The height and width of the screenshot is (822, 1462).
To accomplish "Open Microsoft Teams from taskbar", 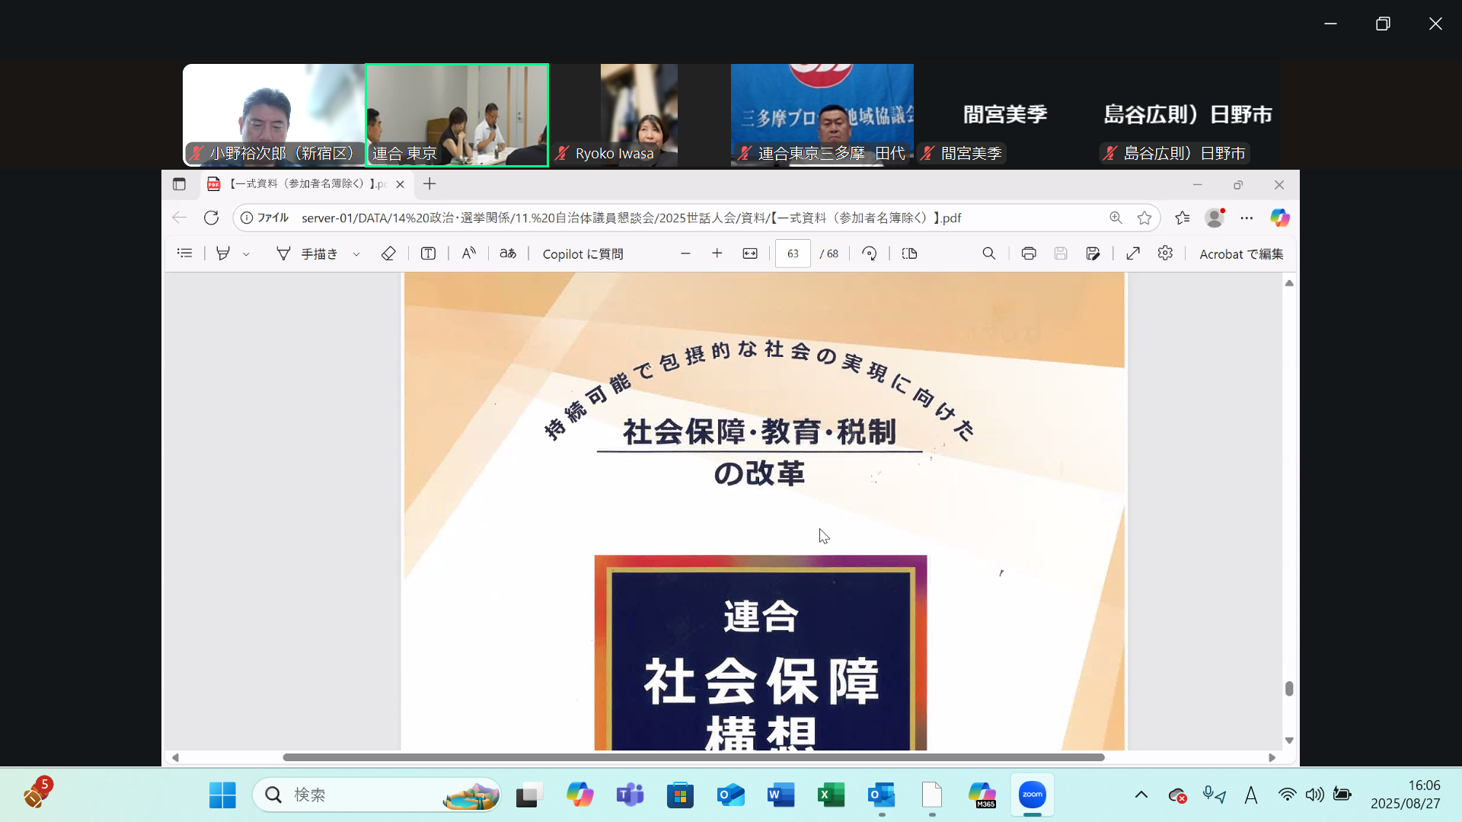I will (x=630, y=795).
